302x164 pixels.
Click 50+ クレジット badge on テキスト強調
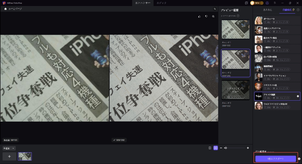click(x=281, y=98)
